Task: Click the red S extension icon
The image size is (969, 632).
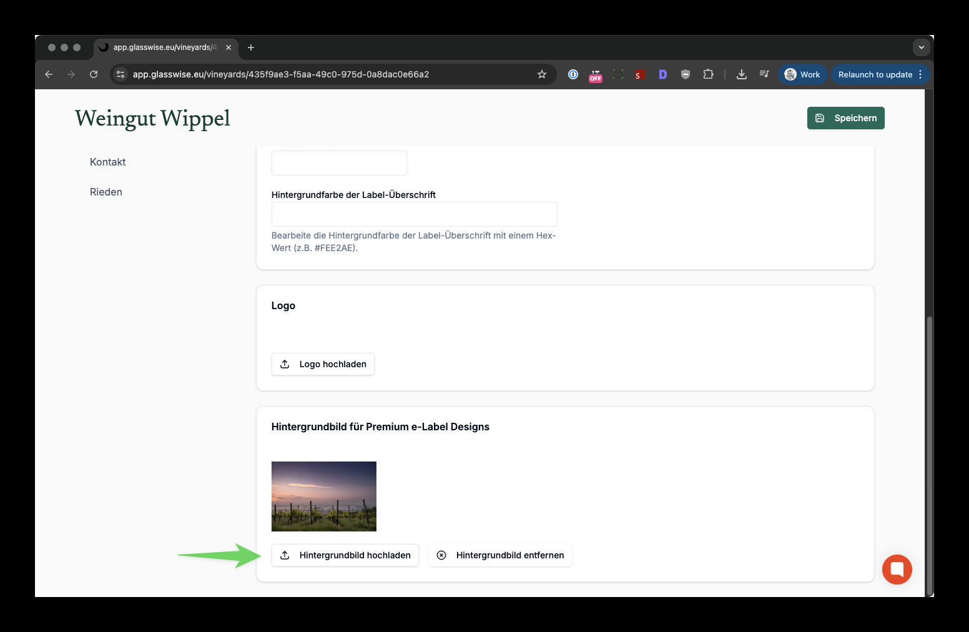Action: click(x=640, y=75)
